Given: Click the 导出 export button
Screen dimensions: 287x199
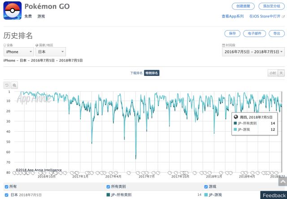Looking at the screenshot, I should [x=276, y=33].
